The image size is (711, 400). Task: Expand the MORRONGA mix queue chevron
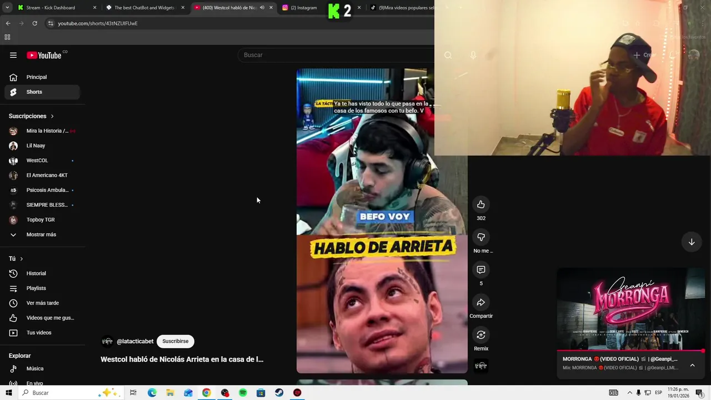(x=692, y=365)
